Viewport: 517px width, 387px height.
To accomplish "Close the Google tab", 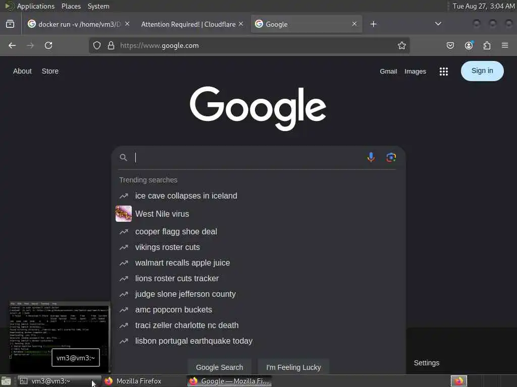I will click(354, 24).
